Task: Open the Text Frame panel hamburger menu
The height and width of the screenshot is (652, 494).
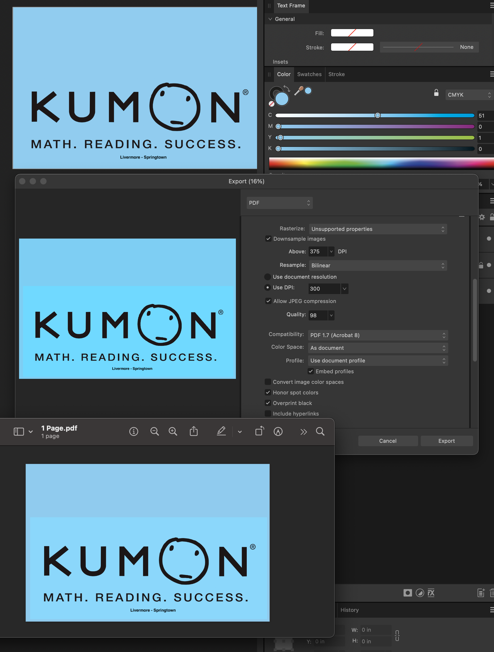Action: tap(492, 6)
